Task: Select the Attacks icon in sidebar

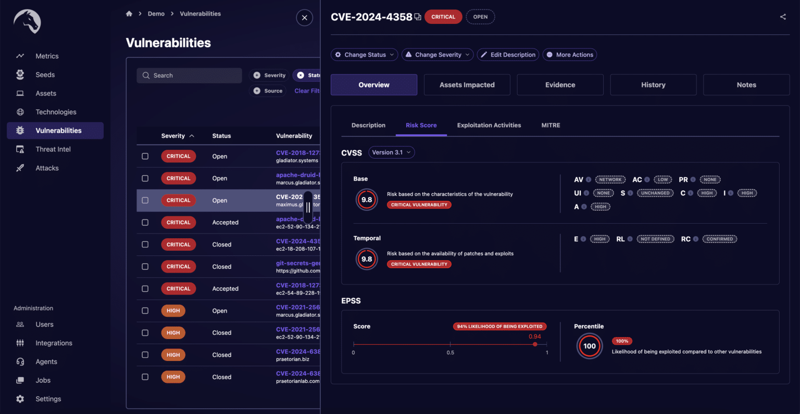Action: click(x=20, y=167)
